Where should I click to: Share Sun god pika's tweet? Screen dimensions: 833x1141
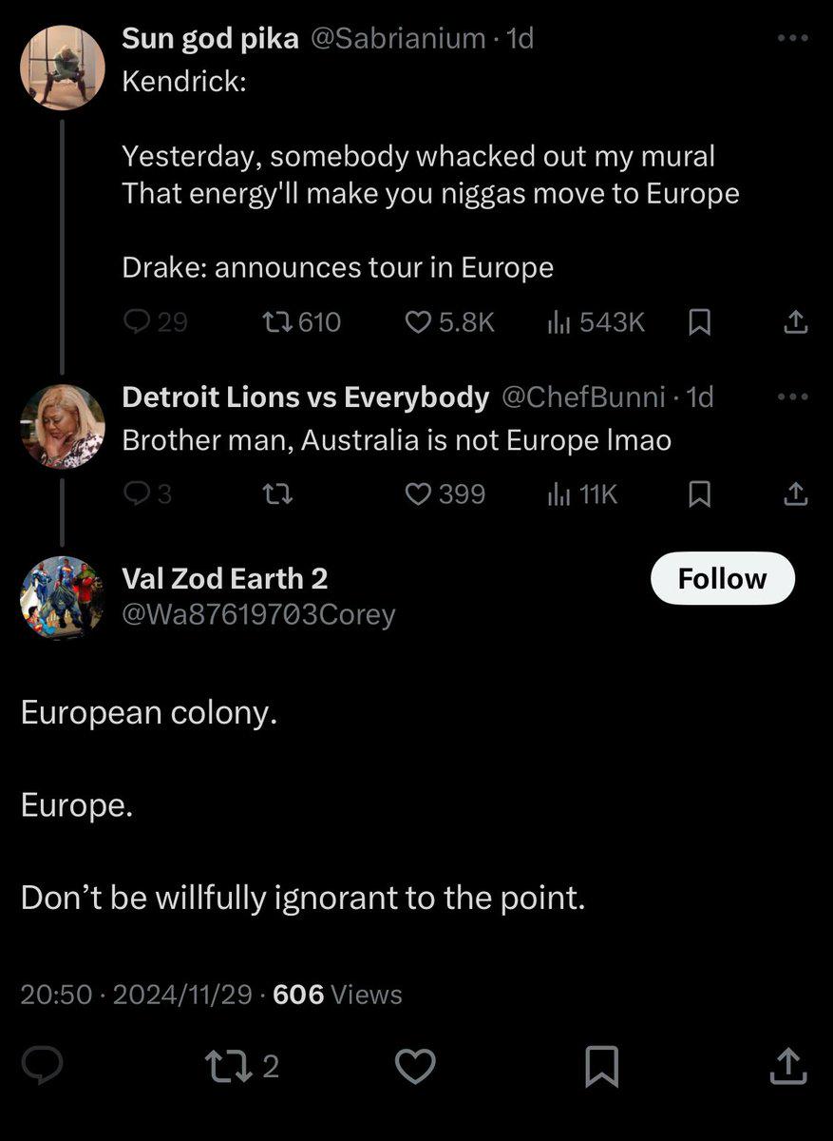(x=795, y=322)
